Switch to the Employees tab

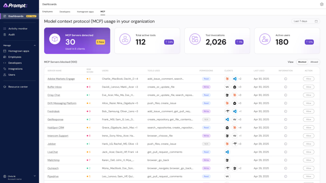point(47,12)
